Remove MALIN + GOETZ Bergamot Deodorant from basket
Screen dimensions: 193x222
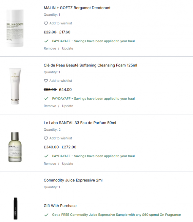pyautogui.click(x=50, y=48)
